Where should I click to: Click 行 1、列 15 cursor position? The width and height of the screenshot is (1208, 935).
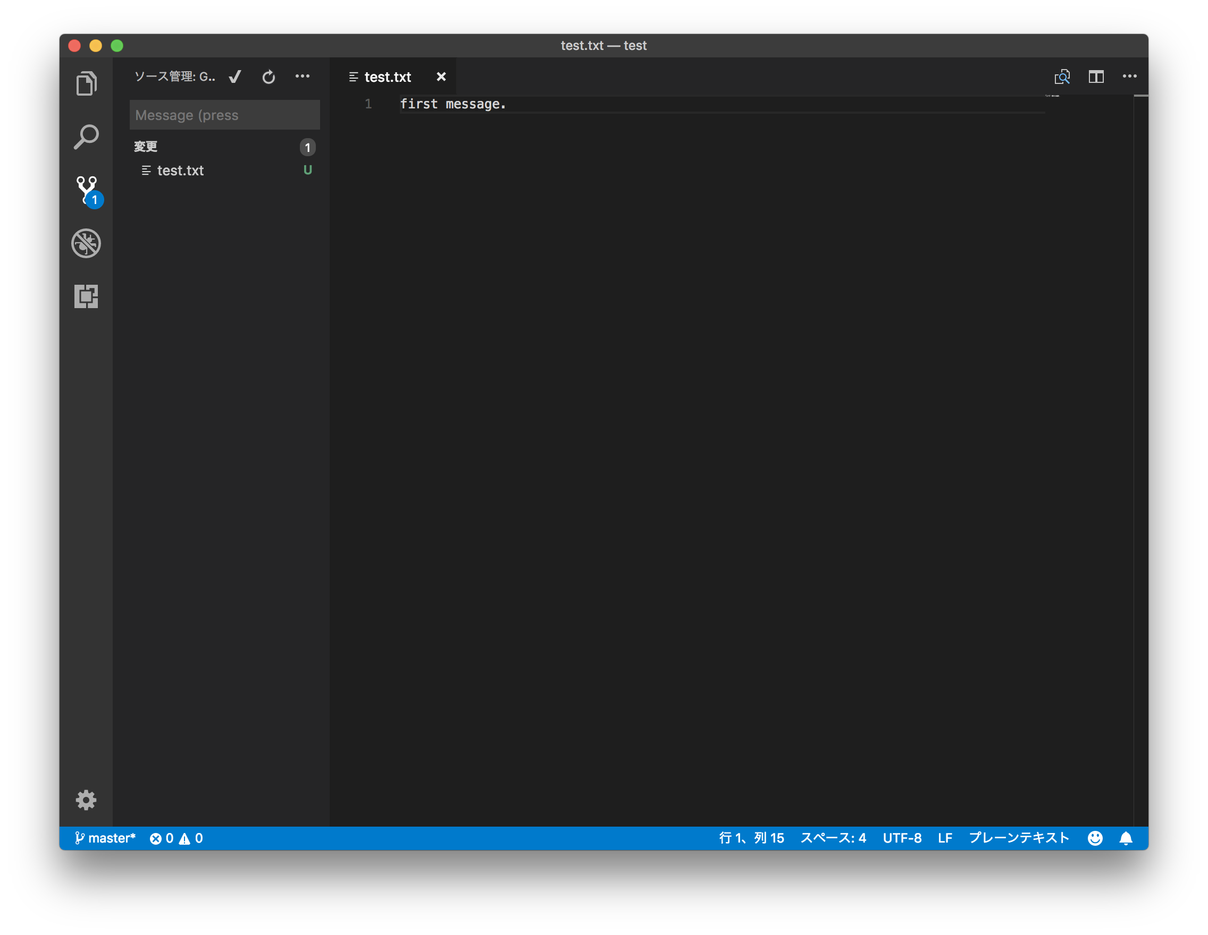coord(752,838)
